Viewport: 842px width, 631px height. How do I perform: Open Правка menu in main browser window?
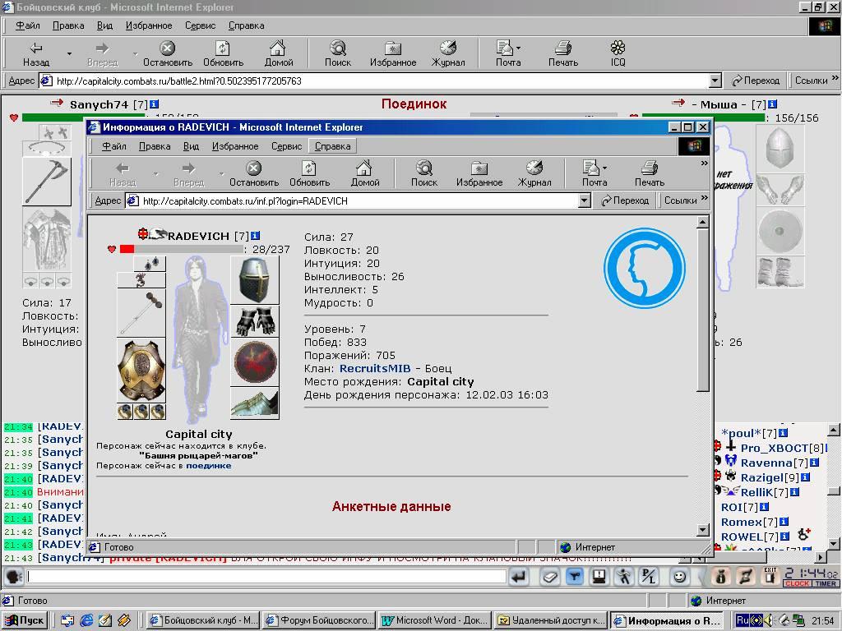coord(68,25)
